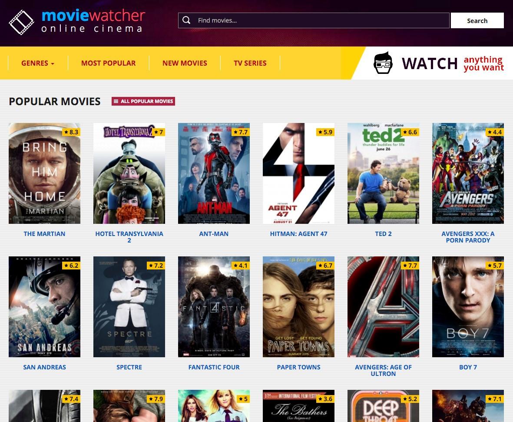The image size is (513, 422).
Task: Open the TV Series menu item
Action: pos(250,63)
